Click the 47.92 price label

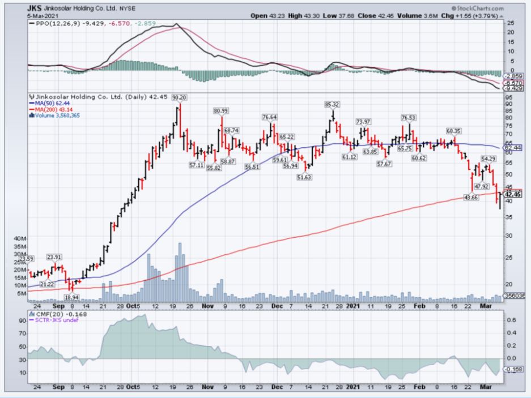(x=481, y=186)
